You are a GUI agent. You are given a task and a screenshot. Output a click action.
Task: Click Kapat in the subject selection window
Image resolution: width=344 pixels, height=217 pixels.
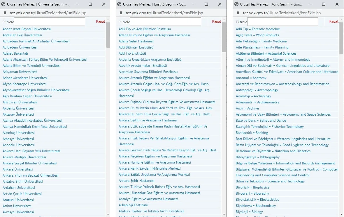click(334, 21)
